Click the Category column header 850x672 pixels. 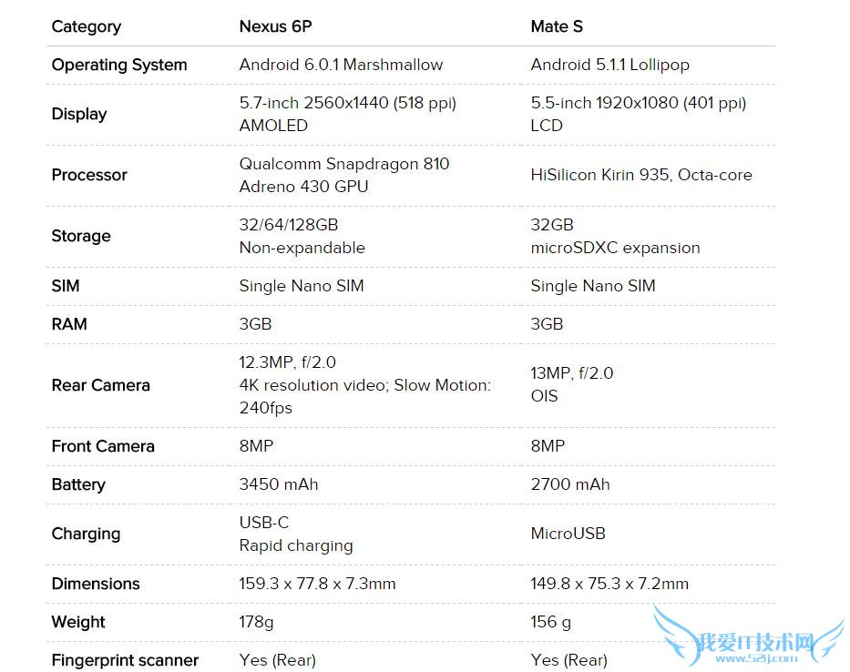coord(87,26)
